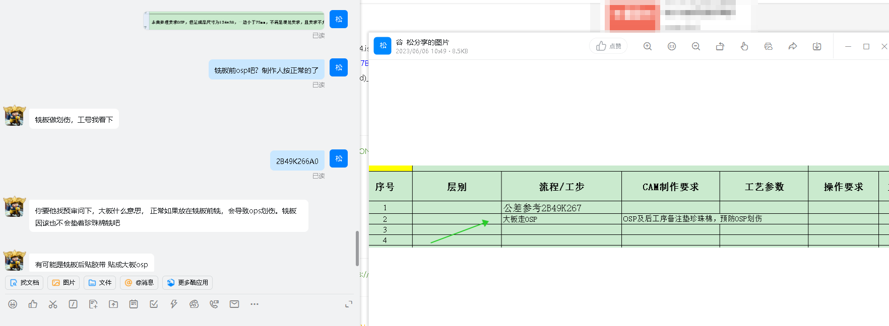889x326 pixels.
Task: Select message '铣板前osp吧？制作人按正常的了'
Action: [x=267, y=70]
